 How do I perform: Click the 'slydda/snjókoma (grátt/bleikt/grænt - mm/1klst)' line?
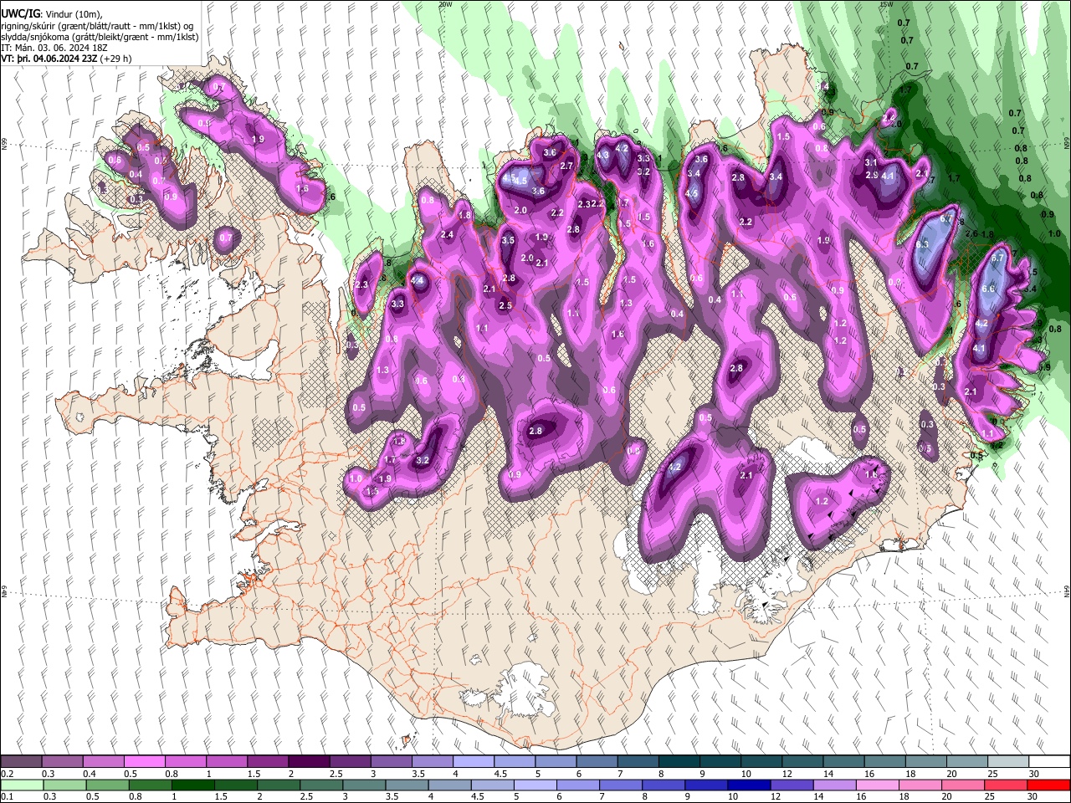[100, 37]
